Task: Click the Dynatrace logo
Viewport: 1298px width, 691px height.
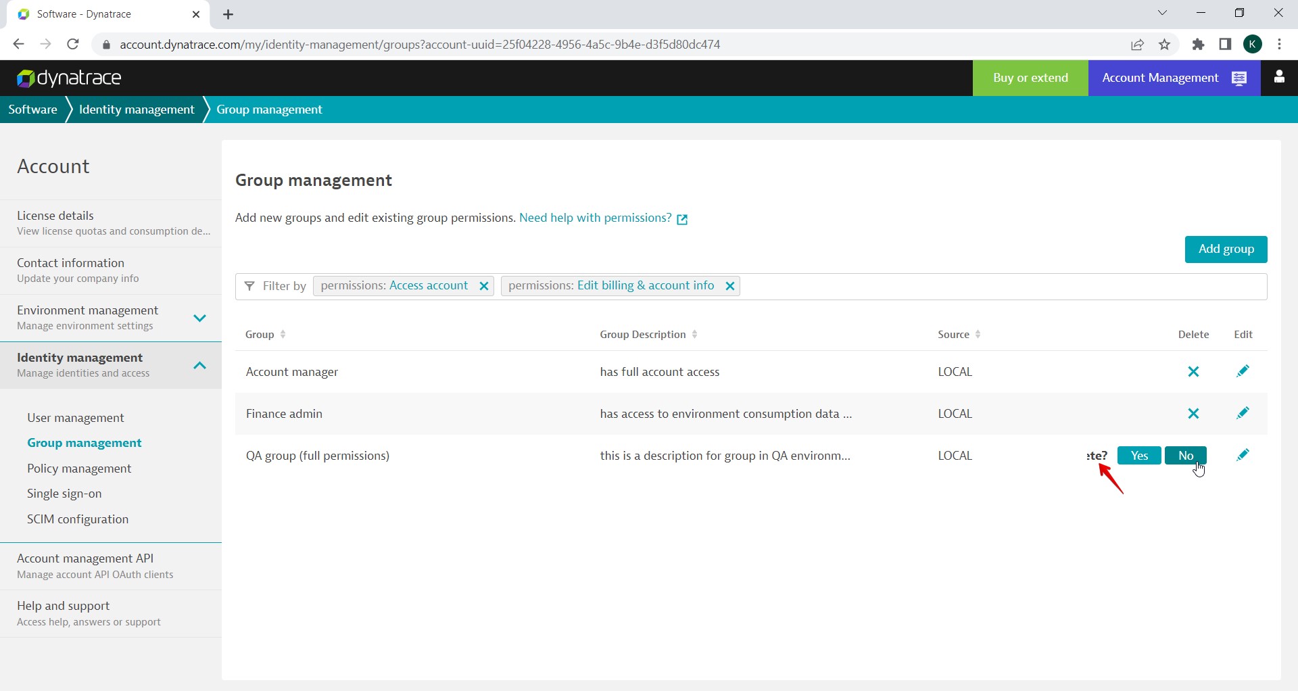Action: [69, 78]
